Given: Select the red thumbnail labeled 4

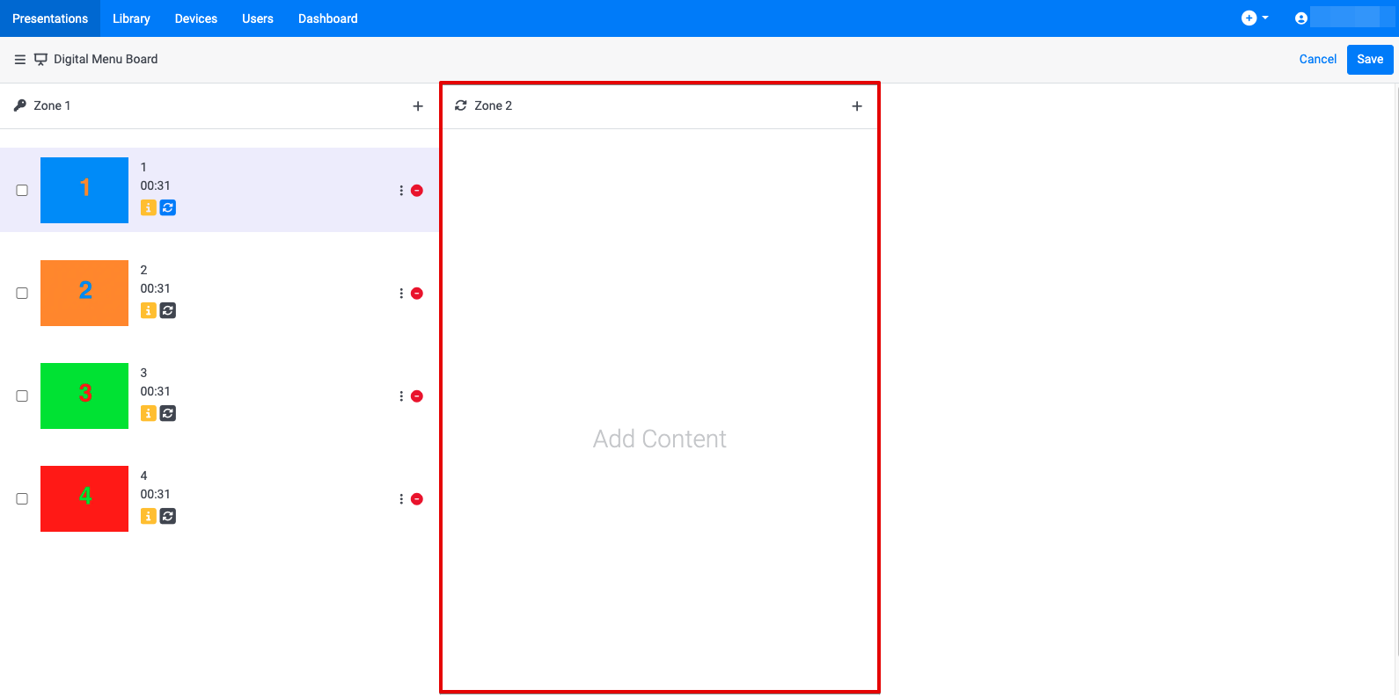Looking at the screenshot, I should (84, 499).
